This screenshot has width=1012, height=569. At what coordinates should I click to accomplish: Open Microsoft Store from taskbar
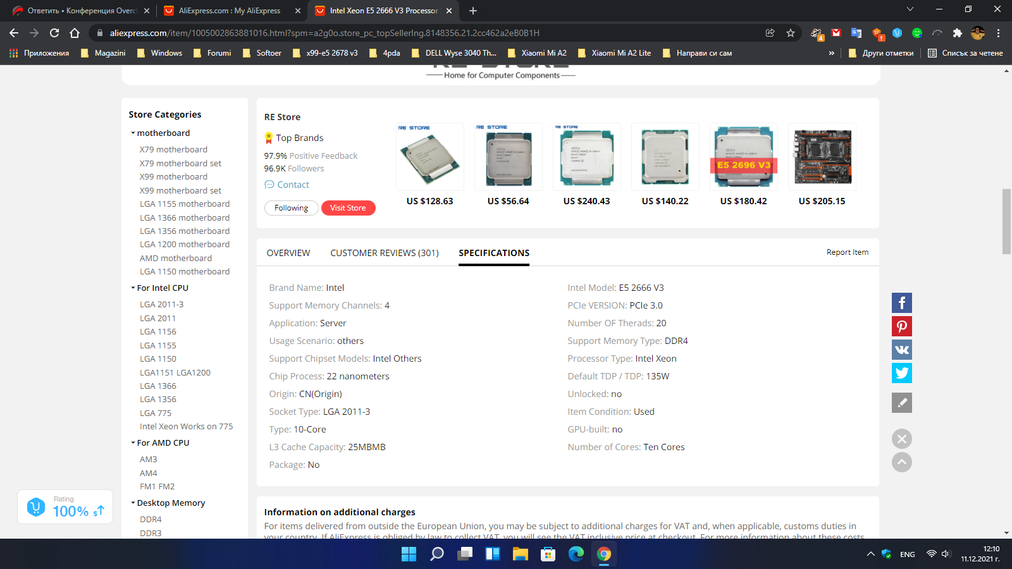click(548, 554)
